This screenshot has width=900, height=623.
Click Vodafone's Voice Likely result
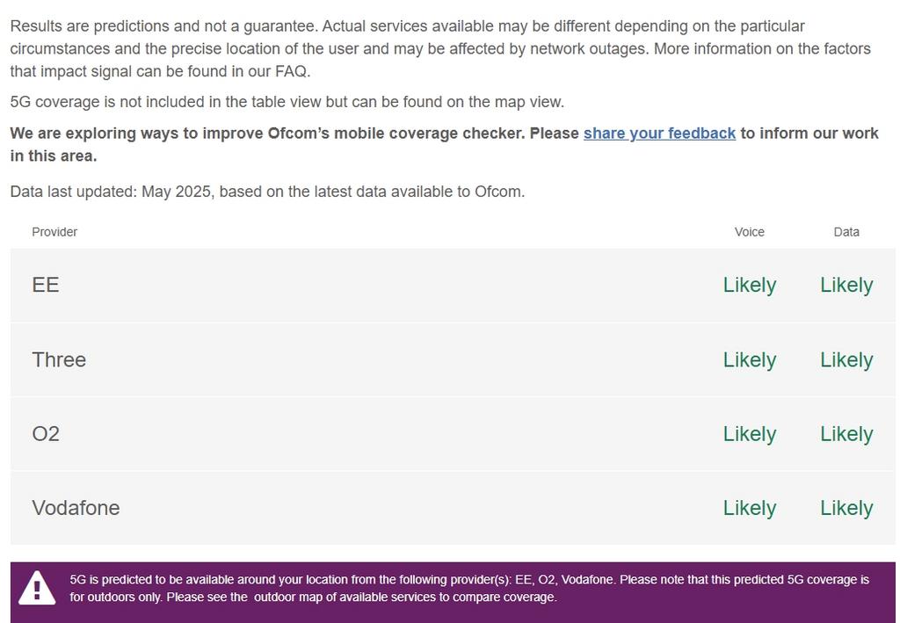click(x=750, y=508)
